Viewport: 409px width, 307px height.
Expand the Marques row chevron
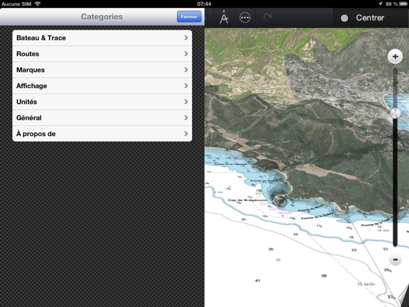pyautogui.click(x=186, y=70)
